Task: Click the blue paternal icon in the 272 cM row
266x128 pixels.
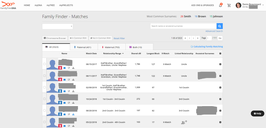Action: 60,103
